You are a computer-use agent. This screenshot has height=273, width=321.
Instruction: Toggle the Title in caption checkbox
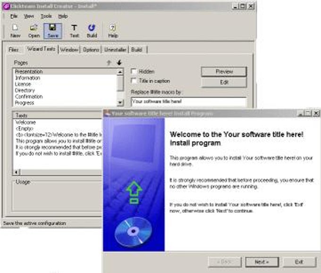(134, 81)
